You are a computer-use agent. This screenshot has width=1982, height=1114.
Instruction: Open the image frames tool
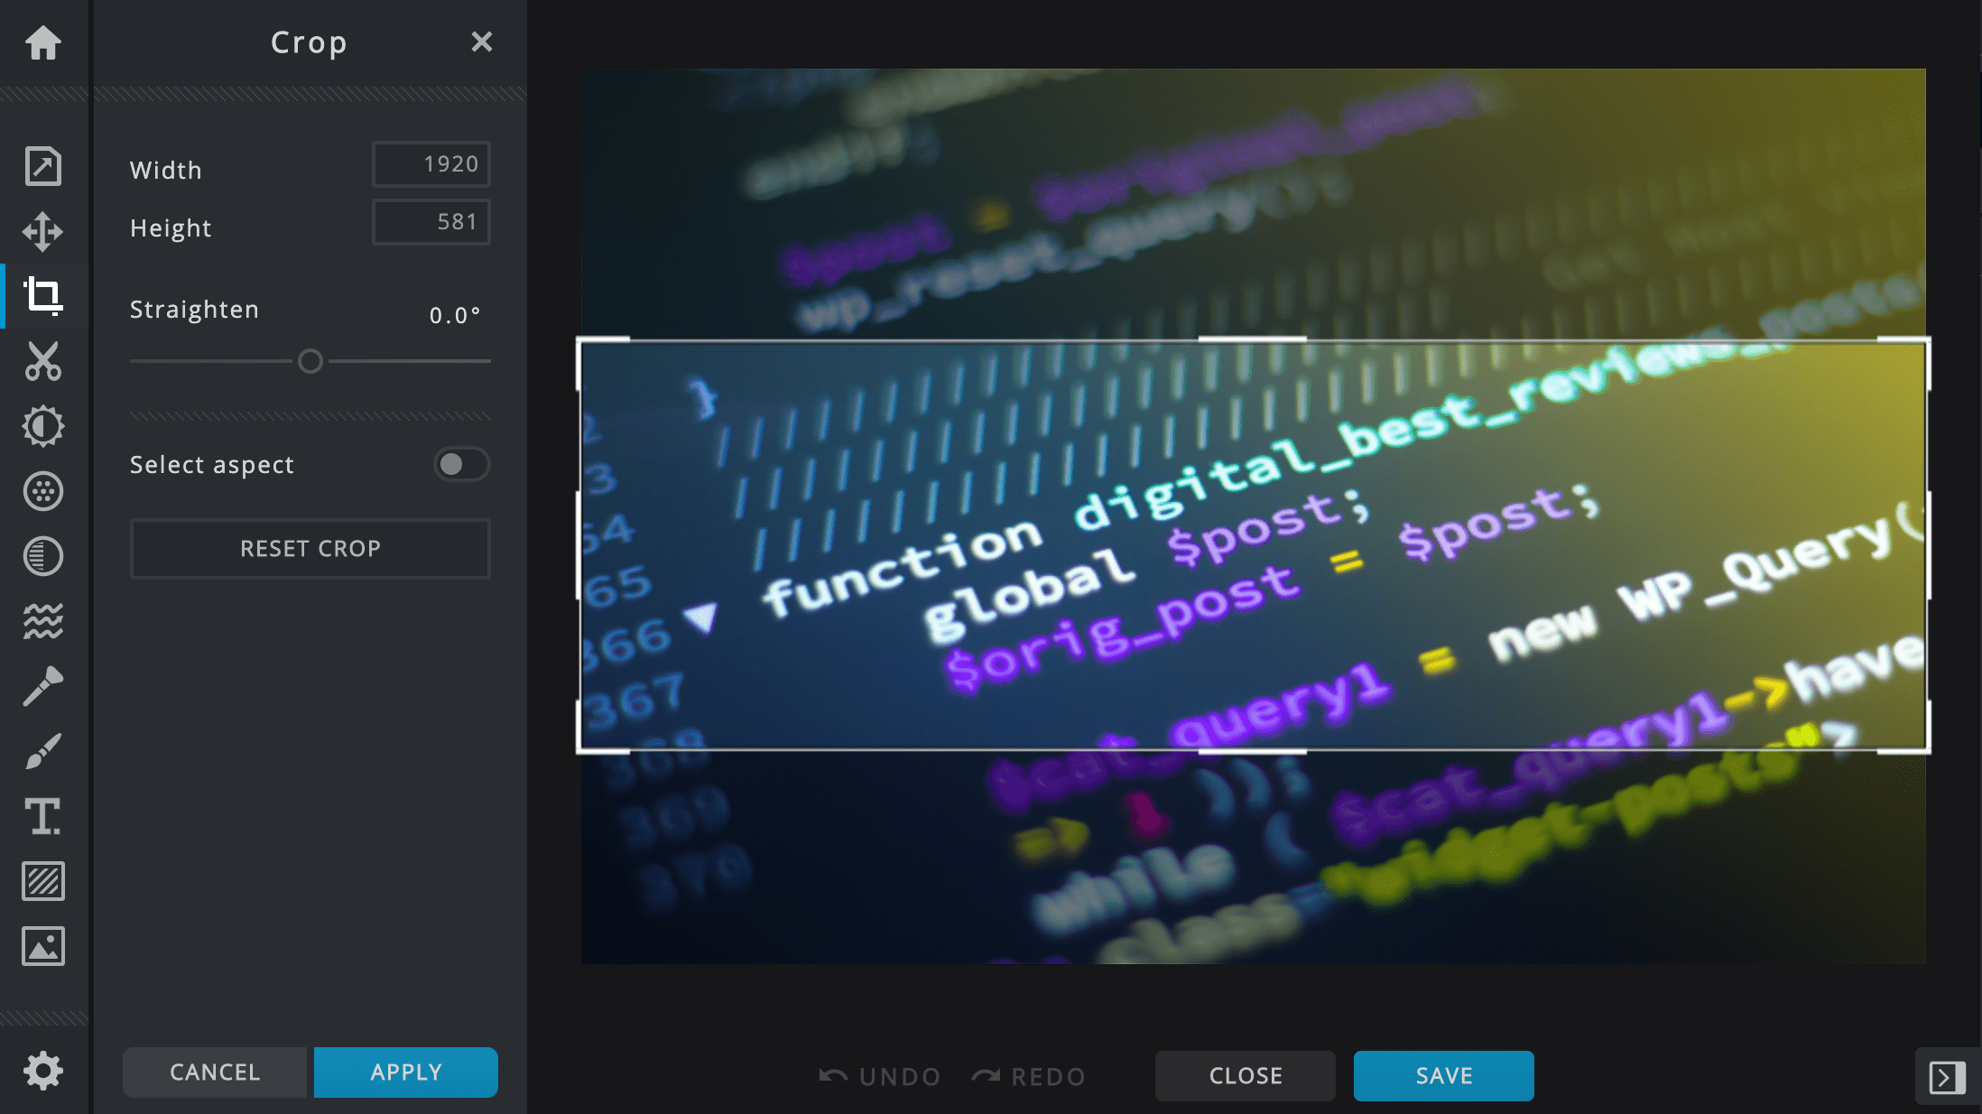(42, 946)
